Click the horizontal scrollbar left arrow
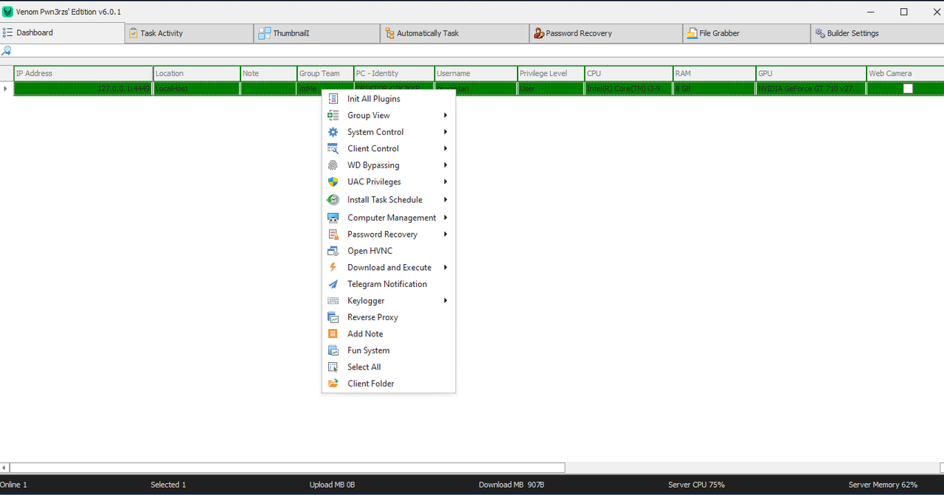Viewport: 944px width, 495px height. 4,468
